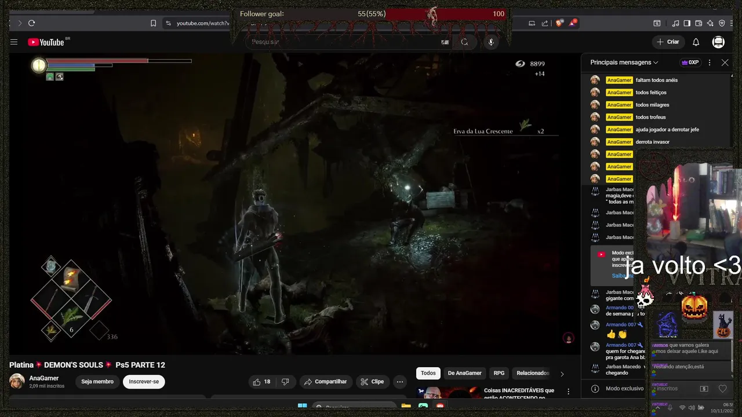Open the Brave Wallet icon

pos(699,23)
